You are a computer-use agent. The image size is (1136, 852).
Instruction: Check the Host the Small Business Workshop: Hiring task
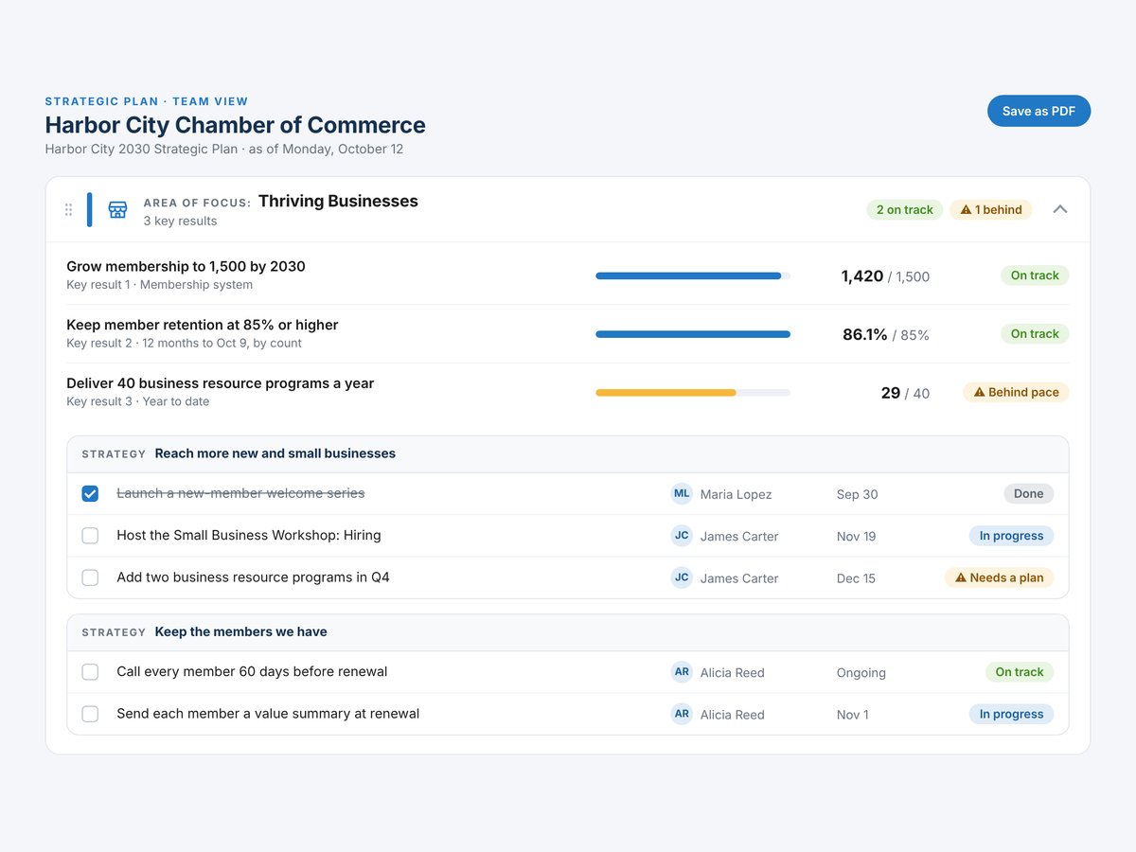[90, 536]
